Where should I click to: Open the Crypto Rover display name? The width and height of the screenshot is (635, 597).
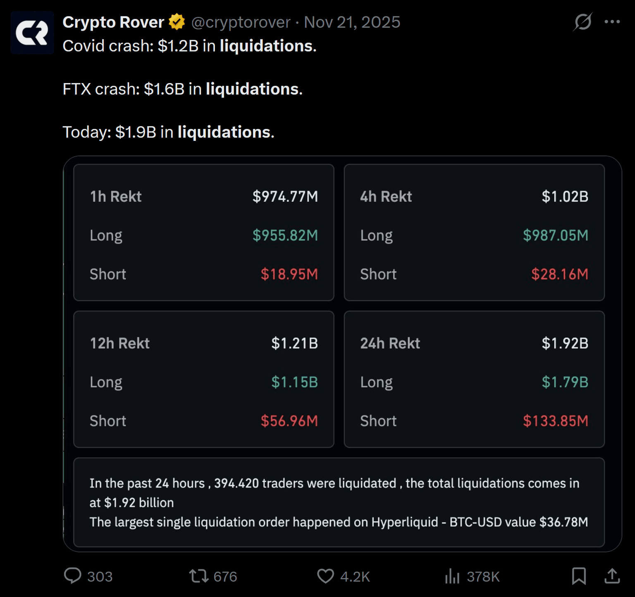[x=113, y=22]
